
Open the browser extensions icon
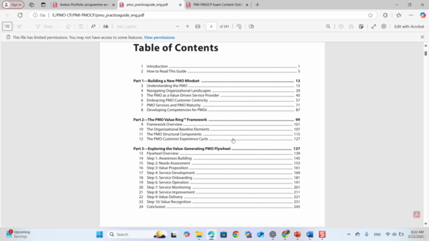[385, 15]
